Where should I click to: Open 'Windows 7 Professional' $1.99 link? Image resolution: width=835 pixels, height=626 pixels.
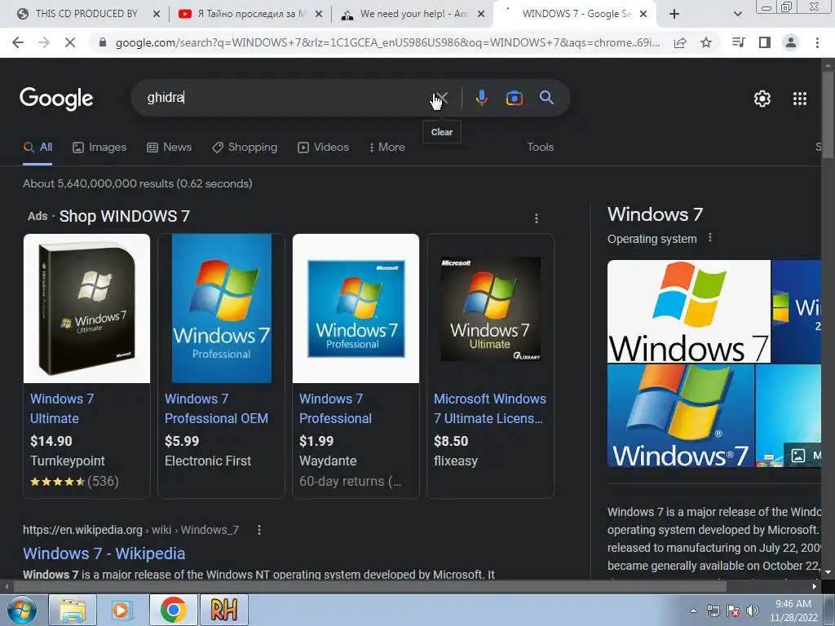click(335, 409)
